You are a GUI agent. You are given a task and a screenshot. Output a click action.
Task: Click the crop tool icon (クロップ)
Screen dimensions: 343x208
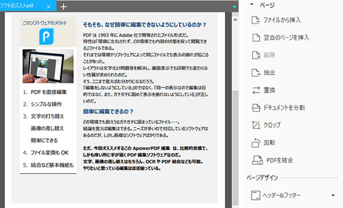pos(256,125)
